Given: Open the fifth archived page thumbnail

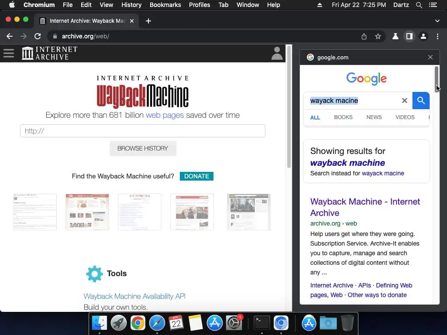Looking at the screenshot, I should (x=248, y=212).
